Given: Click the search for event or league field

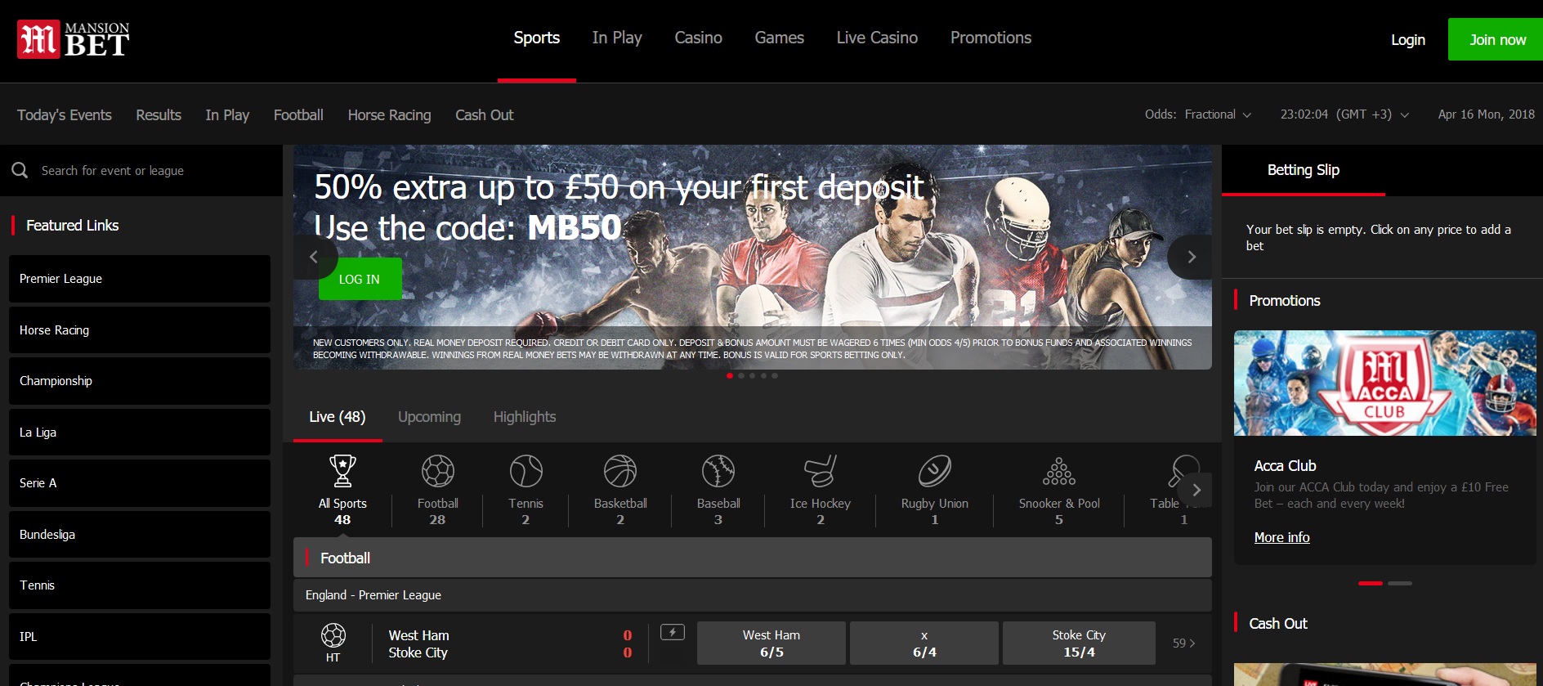Looking at the screenshot, I should 141,170.
